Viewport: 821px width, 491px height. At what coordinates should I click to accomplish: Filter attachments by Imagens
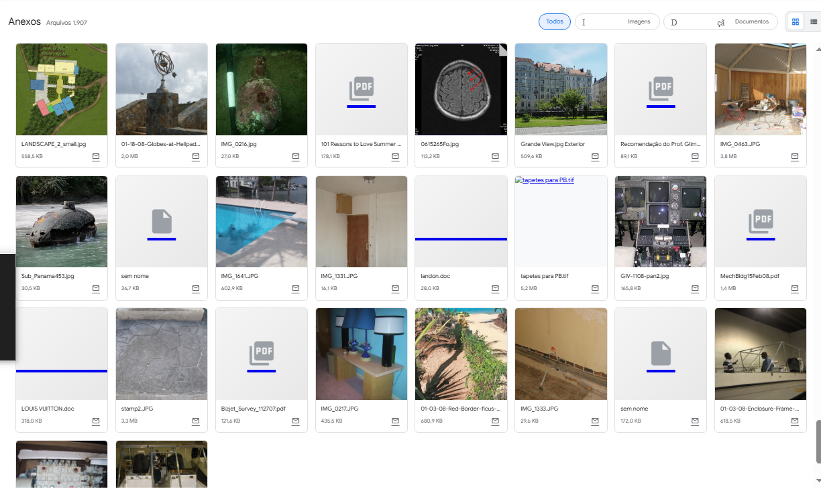617,22
